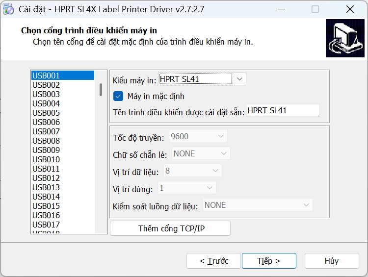Click the printer graphic in the header
The height and width of the screenshot is (277, 368).
[344, 41]
